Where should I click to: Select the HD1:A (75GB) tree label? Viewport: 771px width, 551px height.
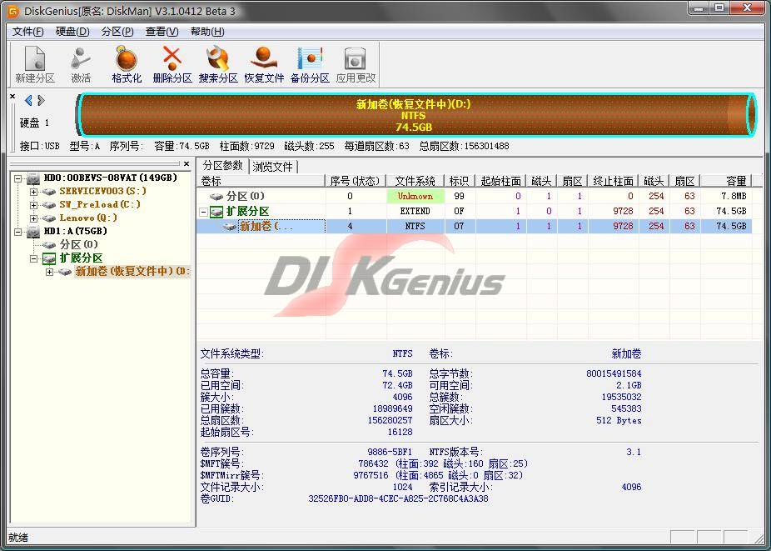[x=75, y=231]
